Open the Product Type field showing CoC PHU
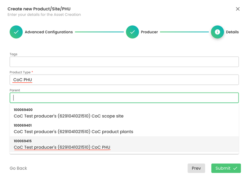The width and height of the screenshot is (248, 180). point(124,80)
